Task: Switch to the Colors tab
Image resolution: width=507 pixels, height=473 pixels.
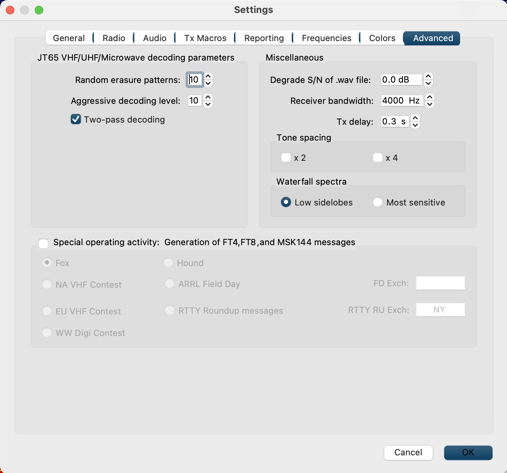Action: (x=382, y=38)
